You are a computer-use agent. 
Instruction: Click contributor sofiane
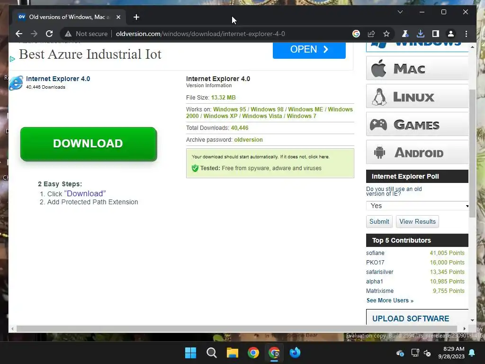tap(375, 253)
